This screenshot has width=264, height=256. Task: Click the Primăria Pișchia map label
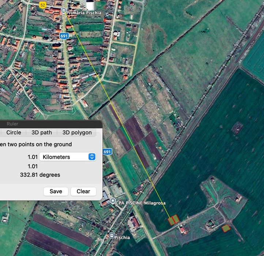coord(84,13)
